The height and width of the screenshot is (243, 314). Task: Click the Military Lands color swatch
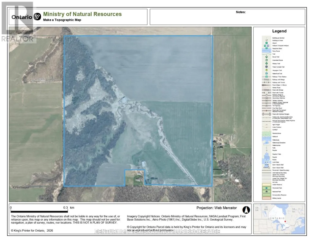click(267, 198)
